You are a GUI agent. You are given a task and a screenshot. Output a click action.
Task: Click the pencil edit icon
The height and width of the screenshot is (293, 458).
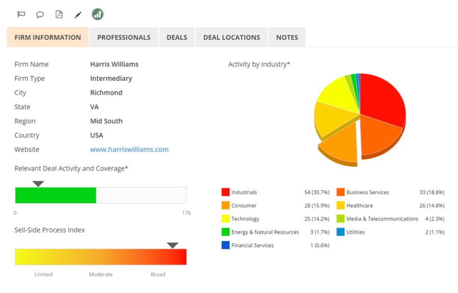pos(78,15)
